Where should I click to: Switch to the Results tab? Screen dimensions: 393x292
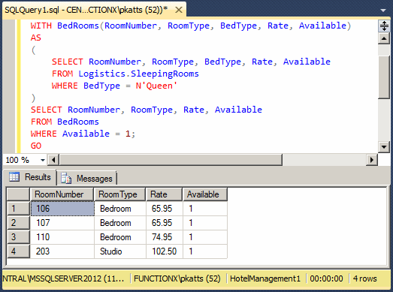pos(30,177)
